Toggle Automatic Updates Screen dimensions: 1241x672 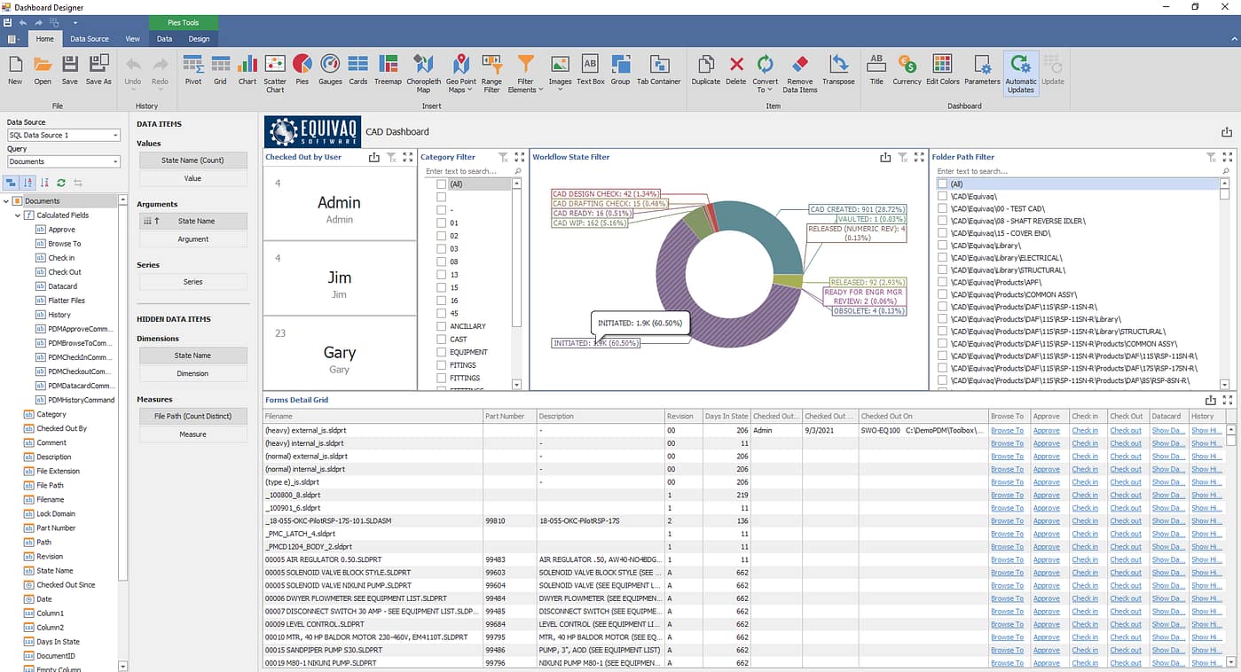(x=1020, y=71)
